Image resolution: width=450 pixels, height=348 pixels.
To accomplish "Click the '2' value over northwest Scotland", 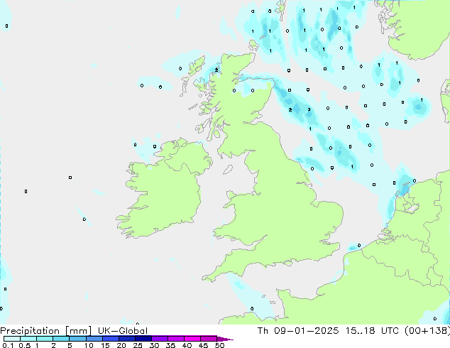I will click(x=216, y=70).
